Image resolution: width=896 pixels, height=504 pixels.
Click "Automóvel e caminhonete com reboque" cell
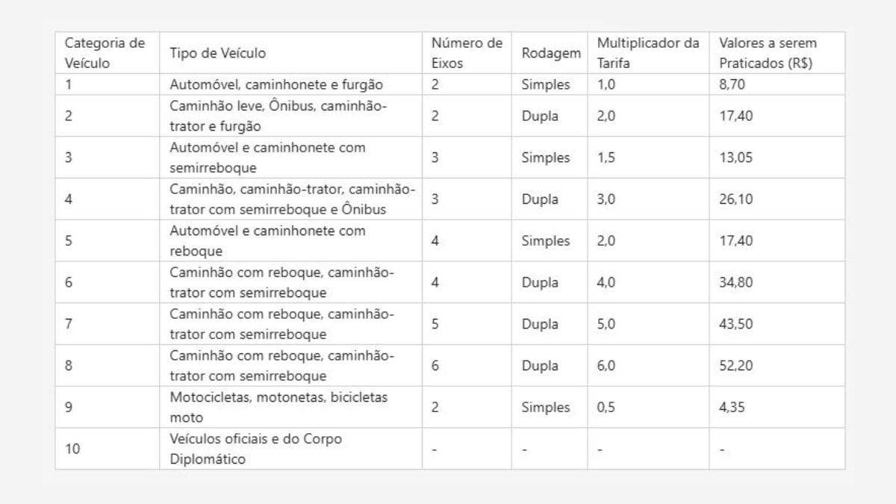[x=267, y=241]
